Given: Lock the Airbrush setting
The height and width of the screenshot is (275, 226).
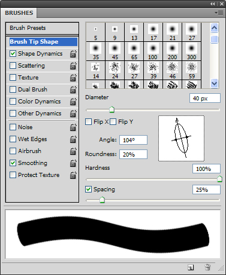Looking at the screenshot, I should (x=73, y=151).
